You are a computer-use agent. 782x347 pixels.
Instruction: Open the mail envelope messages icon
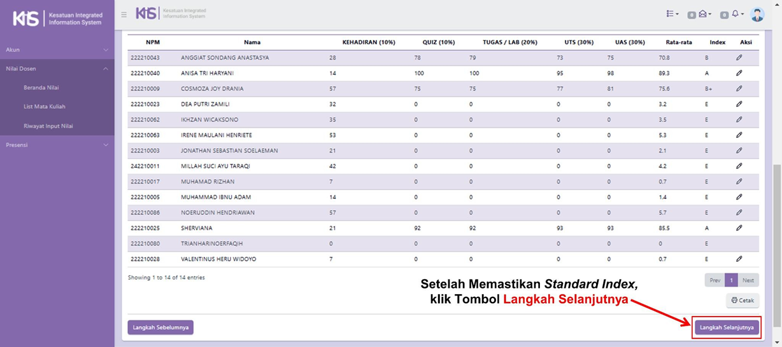[x=704, y=14]
